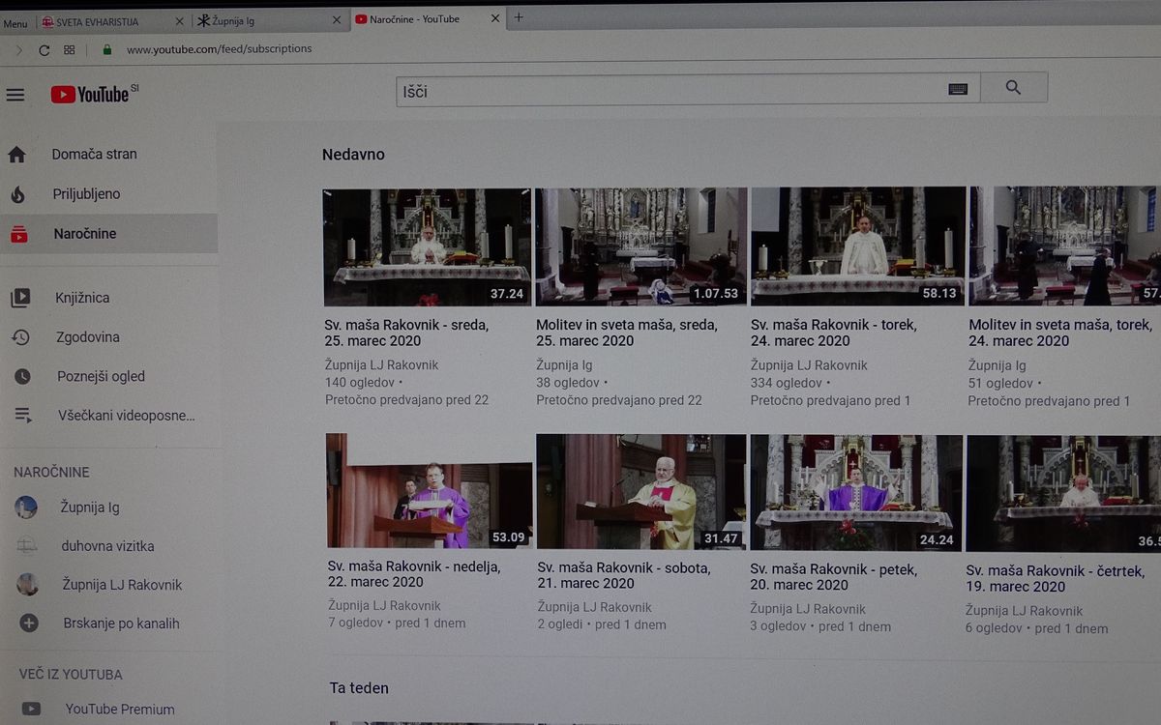Click the Išči search field
Image resolution: width=1161 pixels, height=725 pixels.
pos(668,91)
